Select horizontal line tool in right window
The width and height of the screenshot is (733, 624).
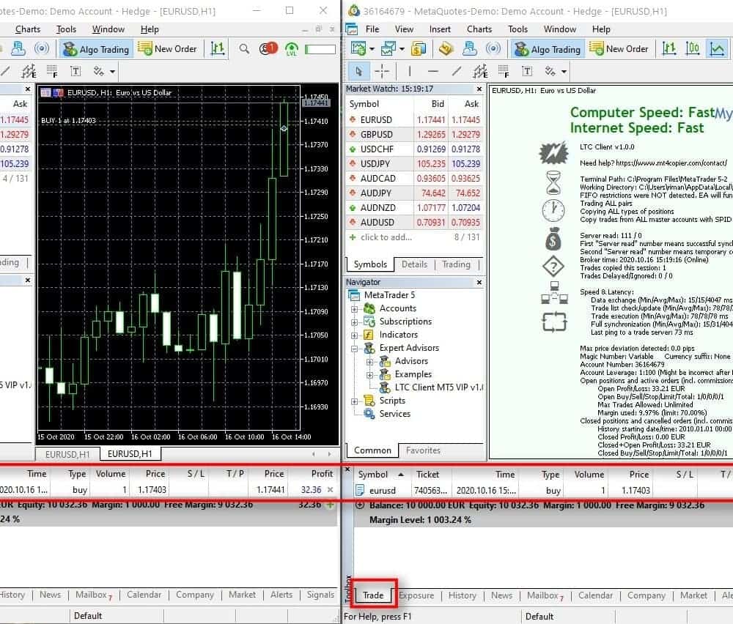pyautogui.click(x=433, y=72)
